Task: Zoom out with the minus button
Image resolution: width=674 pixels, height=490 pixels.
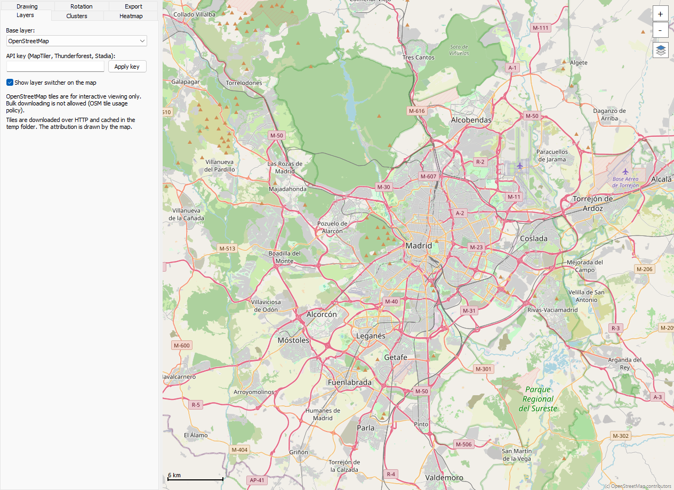Action: [661, 30]
